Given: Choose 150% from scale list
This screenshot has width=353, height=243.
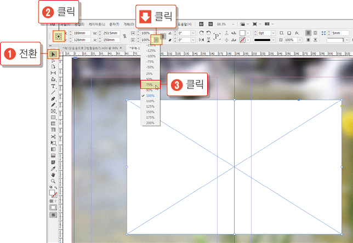Looking at the screenshot, I should point(150,112).
